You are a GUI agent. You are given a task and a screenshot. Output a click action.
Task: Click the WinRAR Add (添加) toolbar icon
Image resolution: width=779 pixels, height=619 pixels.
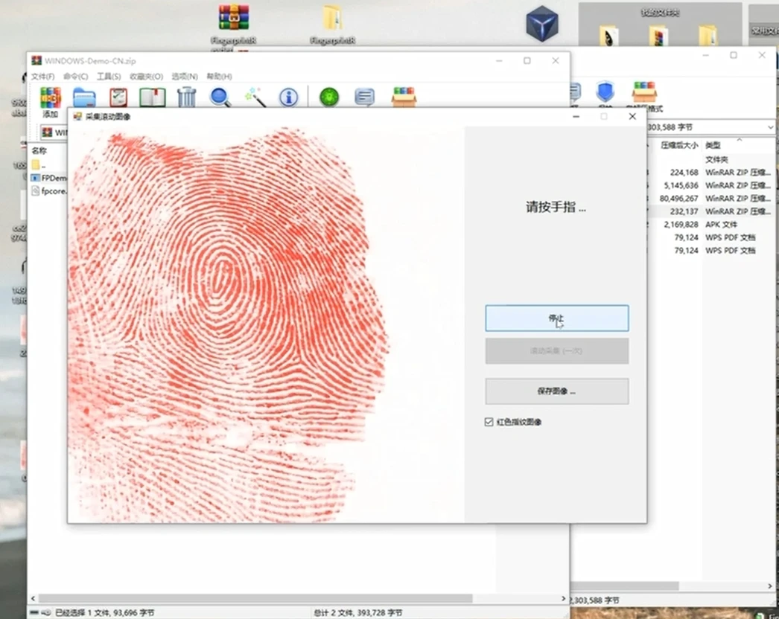tap(50, 98)
